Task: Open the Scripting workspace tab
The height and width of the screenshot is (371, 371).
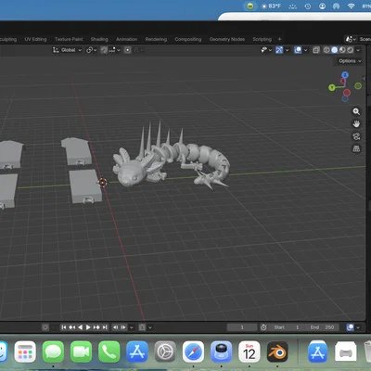Action: pyautogui.click(x=262, y=39)
